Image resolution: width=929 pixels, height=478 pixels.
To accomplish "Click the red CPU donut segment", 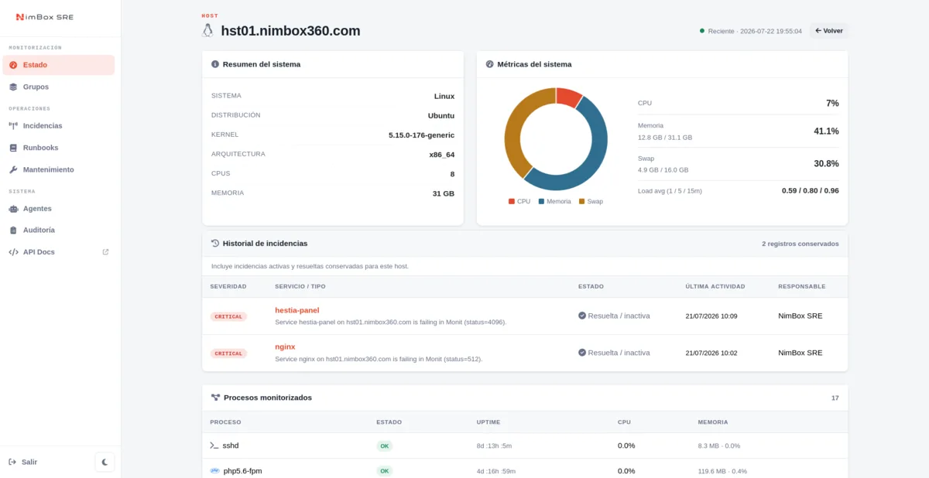I will coord(568,97).
